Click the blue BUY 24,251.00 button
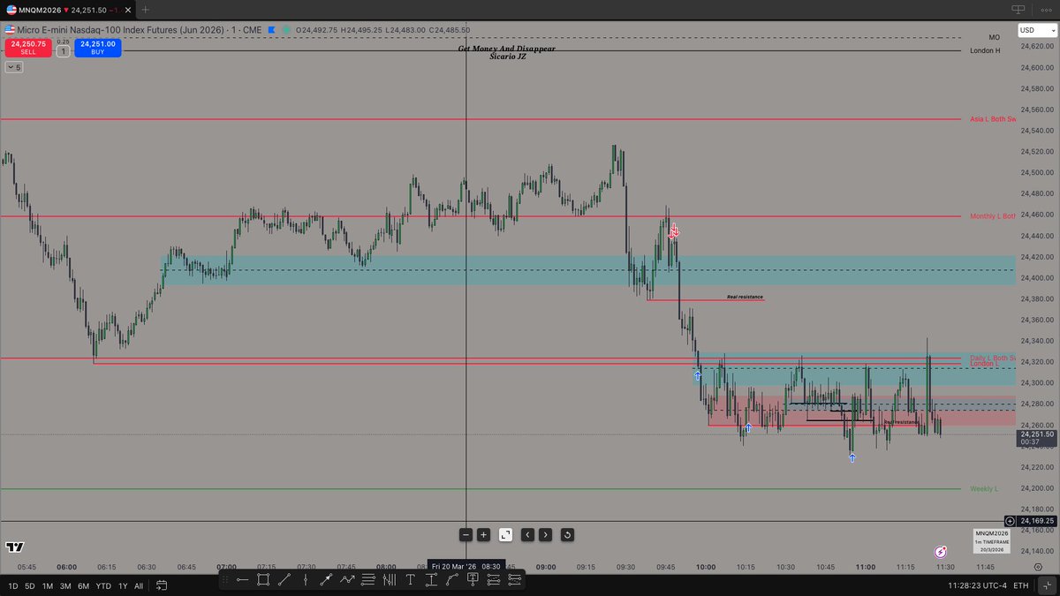1060x596 pixels. point(97,47)
